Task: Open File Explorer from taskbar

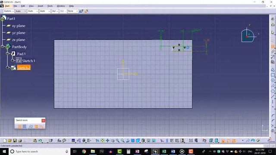Action: [93, 151]
